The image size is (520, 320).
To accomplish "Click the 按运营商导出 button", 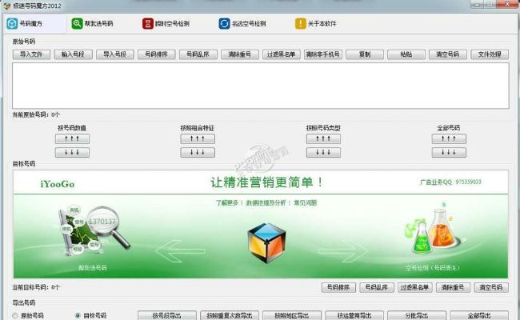I will point(354,315).
